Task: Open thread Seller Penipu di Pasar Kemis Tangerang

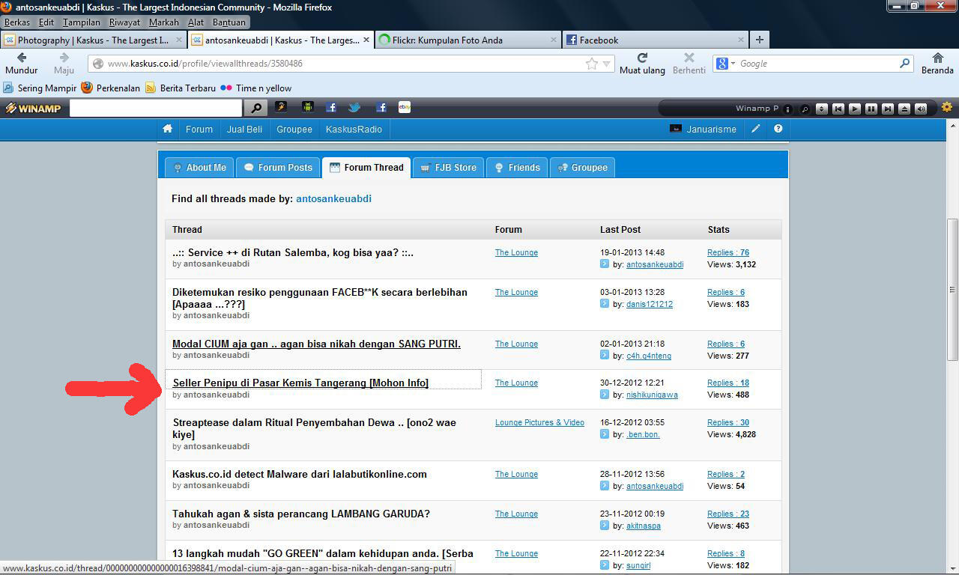Action: (x=300, y=383)
